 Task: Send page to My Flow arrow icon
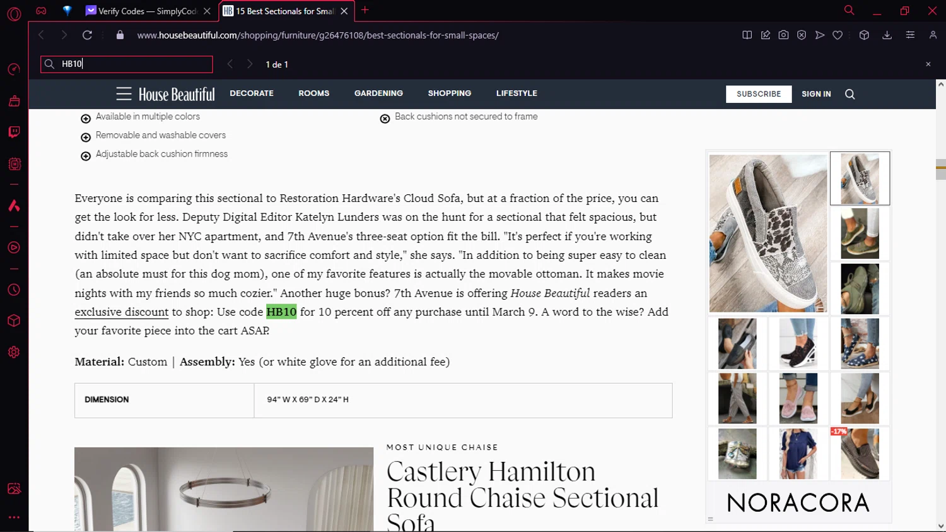point(819,35)
